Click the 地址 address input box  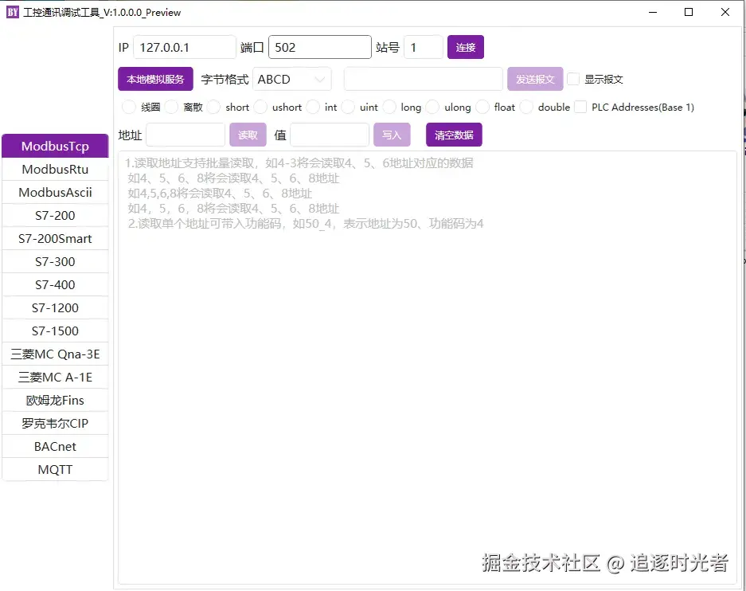[x=186, y=135]
